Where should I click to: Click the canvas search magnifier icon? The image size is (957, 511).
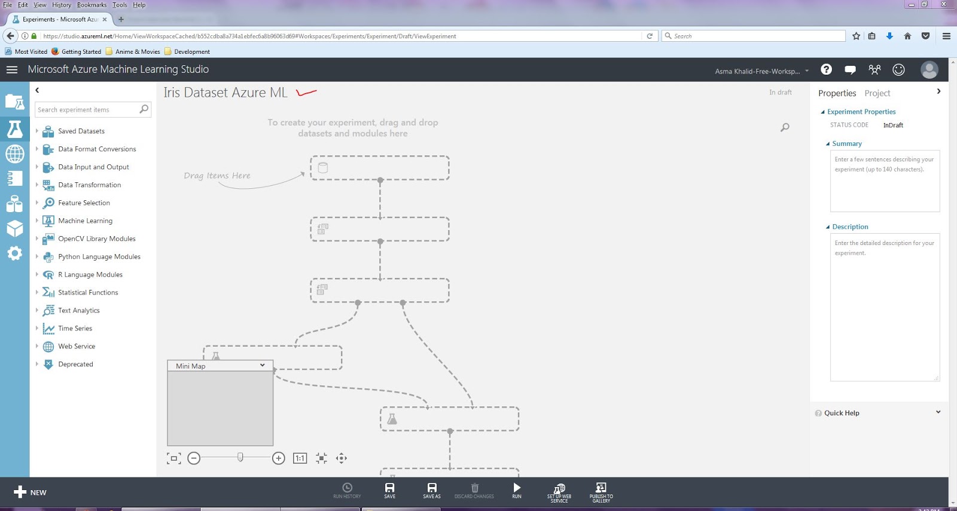tap(785, 127)
